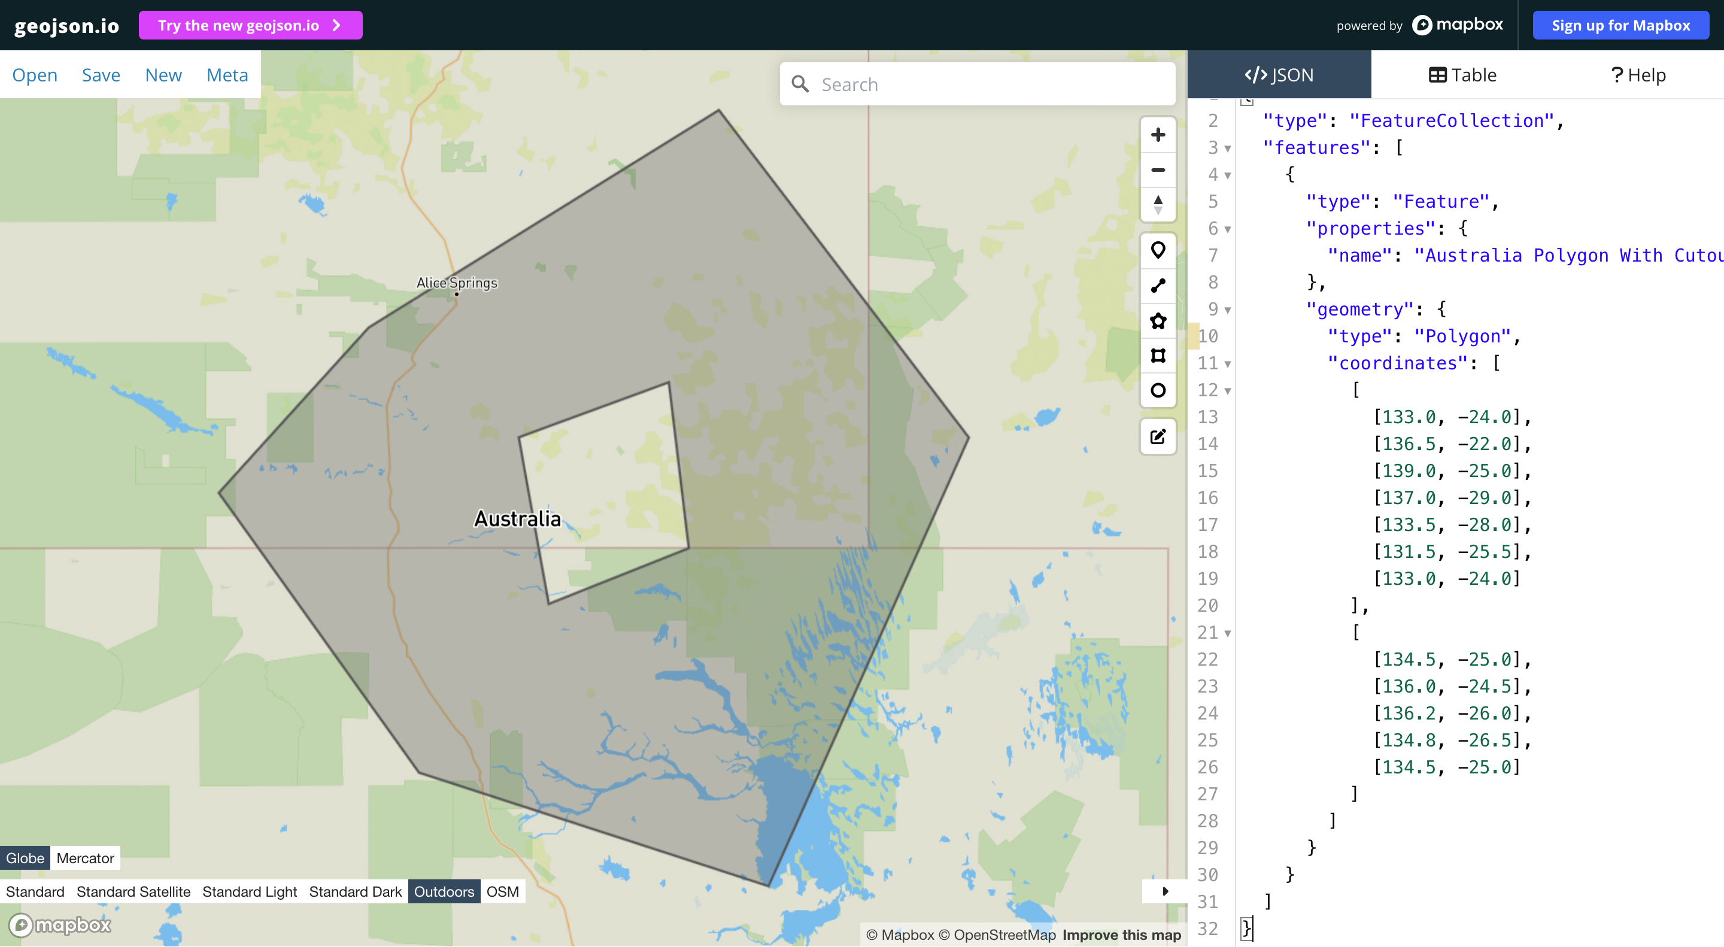Collapse the line 4 object fold arrow
The height and width of the screenshot is (947, 1724).
point(1227,175)
